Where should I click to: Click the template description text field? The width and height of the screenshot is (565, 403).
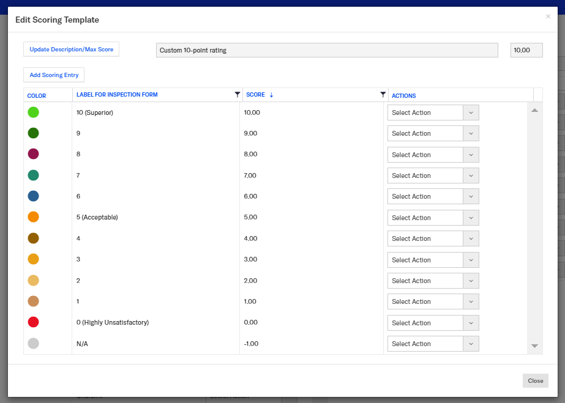point(327,50)
